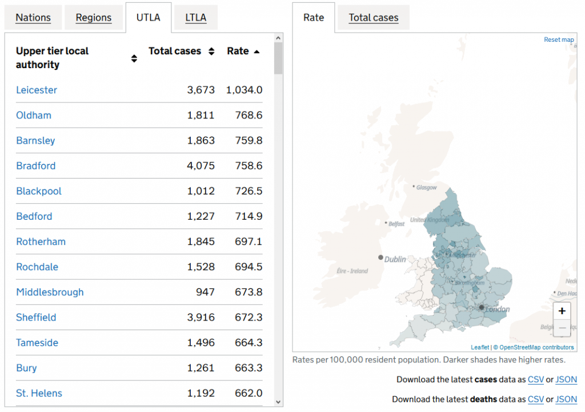
Task: Select Sheffield total cases 3,916
Action: (201, 318)
